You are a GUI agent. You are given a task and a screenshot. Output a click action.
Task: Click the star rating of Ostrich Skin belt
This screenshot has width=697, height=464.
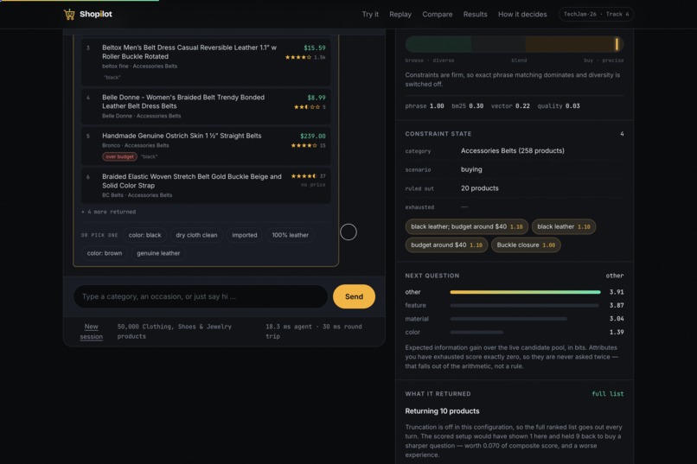point(304,146)
